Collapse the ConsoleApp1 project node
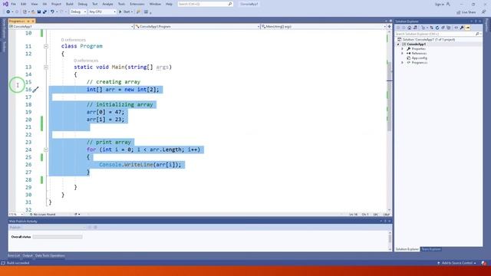The image size is (491, 276). coord(399,44)
